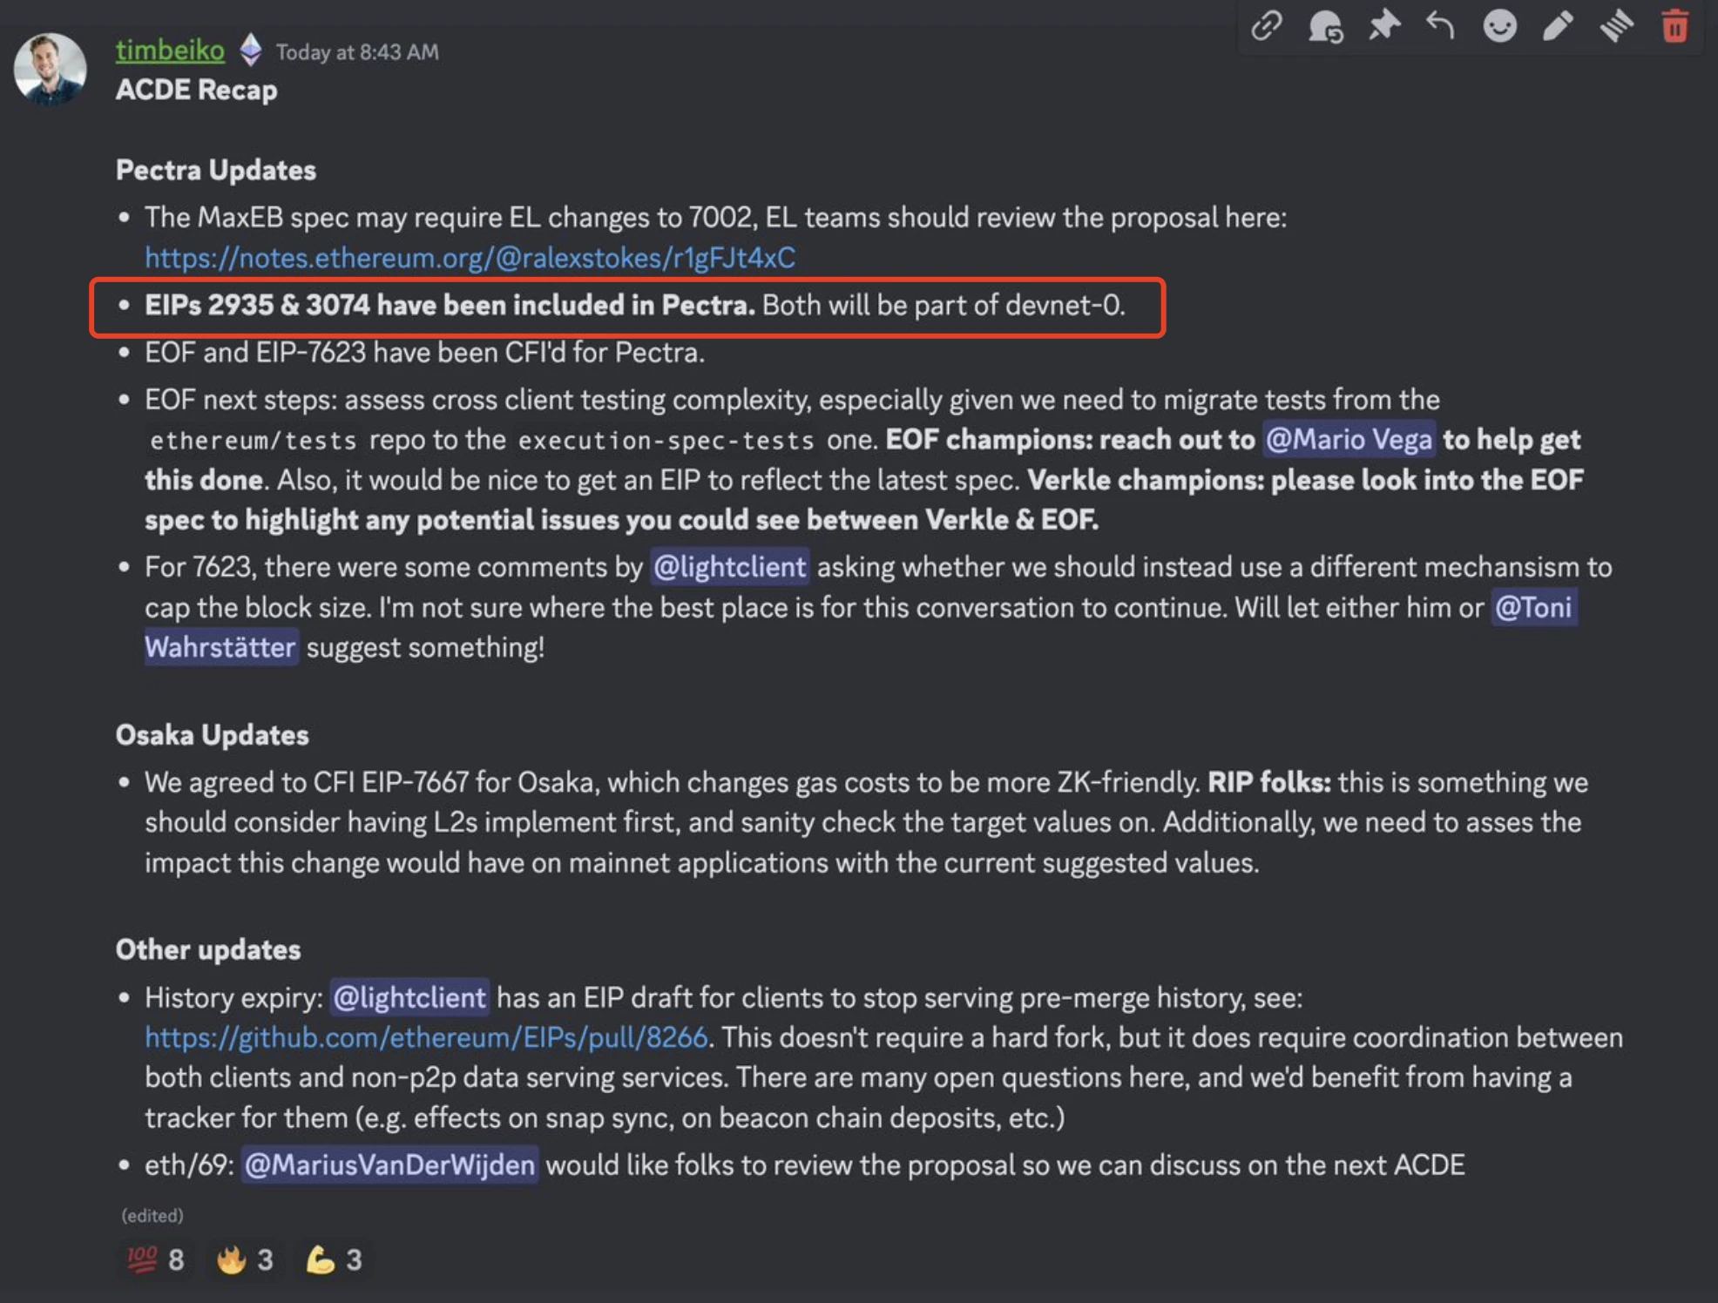
Task: Click the Ethereum diamond role icon
Action: pos(250,51)
